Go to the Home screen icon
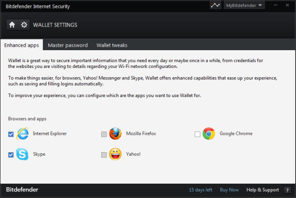Image resolution: width=296 pixels, height=198 pixels. click(12, 25)
